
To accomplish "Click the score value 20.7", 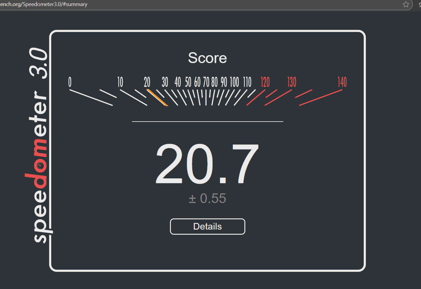I will click(207, 164).
